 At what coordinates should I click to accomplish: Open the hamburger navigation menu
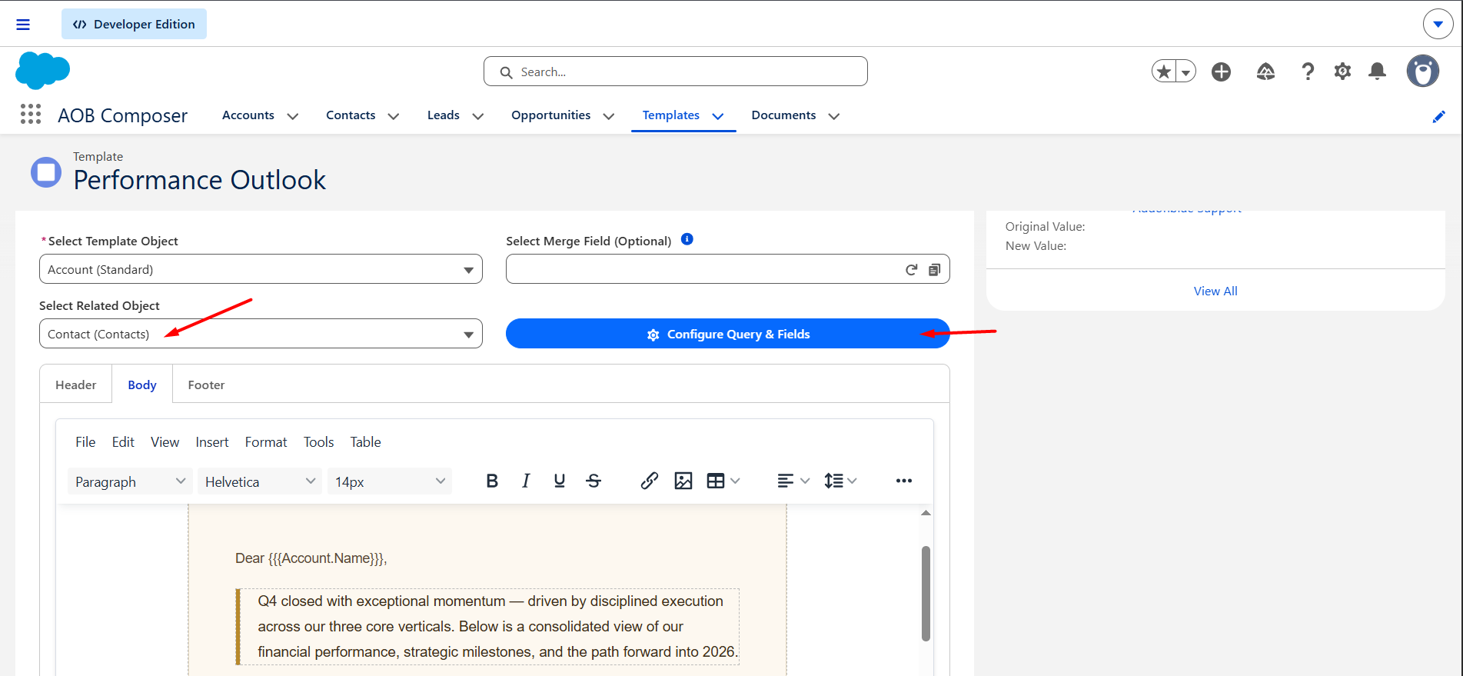[23, 25]
